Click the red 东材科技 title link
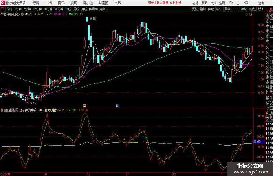Screen dimensions: 273x176 [176, 3]
